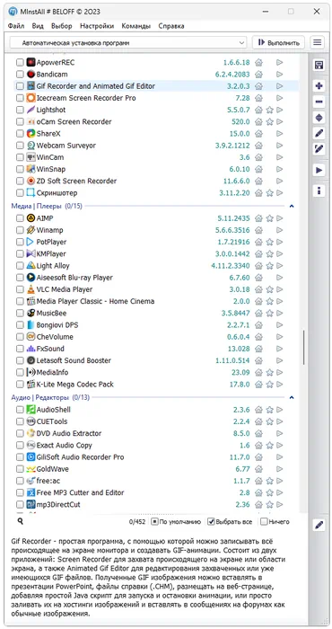332x629 pixels.
Task: Click the Выполнить button
Action: pos(278,42)
